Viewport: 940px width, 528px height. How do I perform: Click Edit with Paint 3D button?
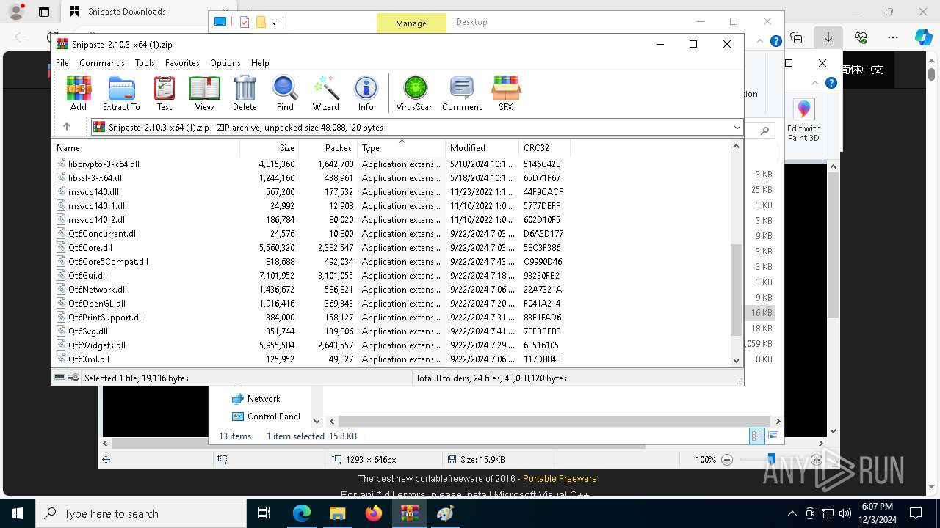click(804, 121)
